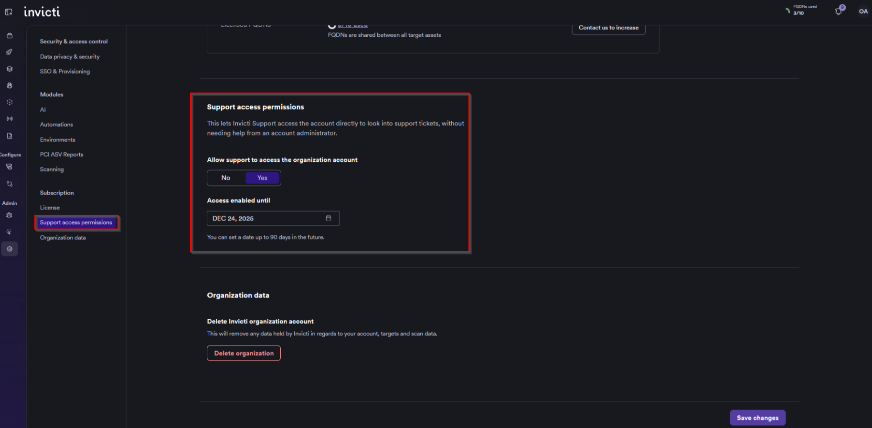Click the Configure label in left rail
The width and height of the screenshot is (872, 428).
[x=10, y=155]
